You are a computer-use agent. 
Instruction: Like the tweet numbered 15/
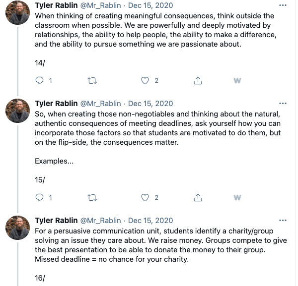click(146, 198)
